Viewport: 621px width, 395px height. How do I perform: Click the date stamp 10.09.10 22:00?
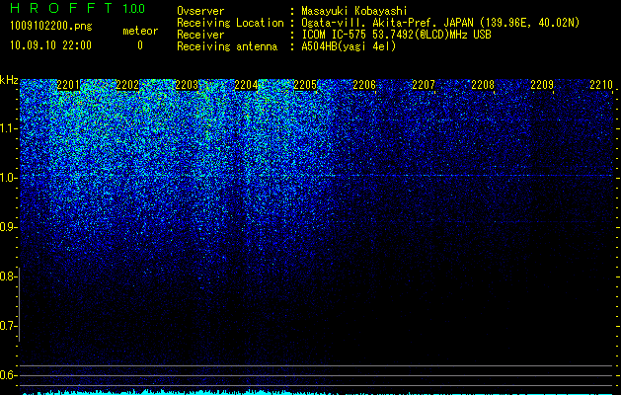[50, 45]
